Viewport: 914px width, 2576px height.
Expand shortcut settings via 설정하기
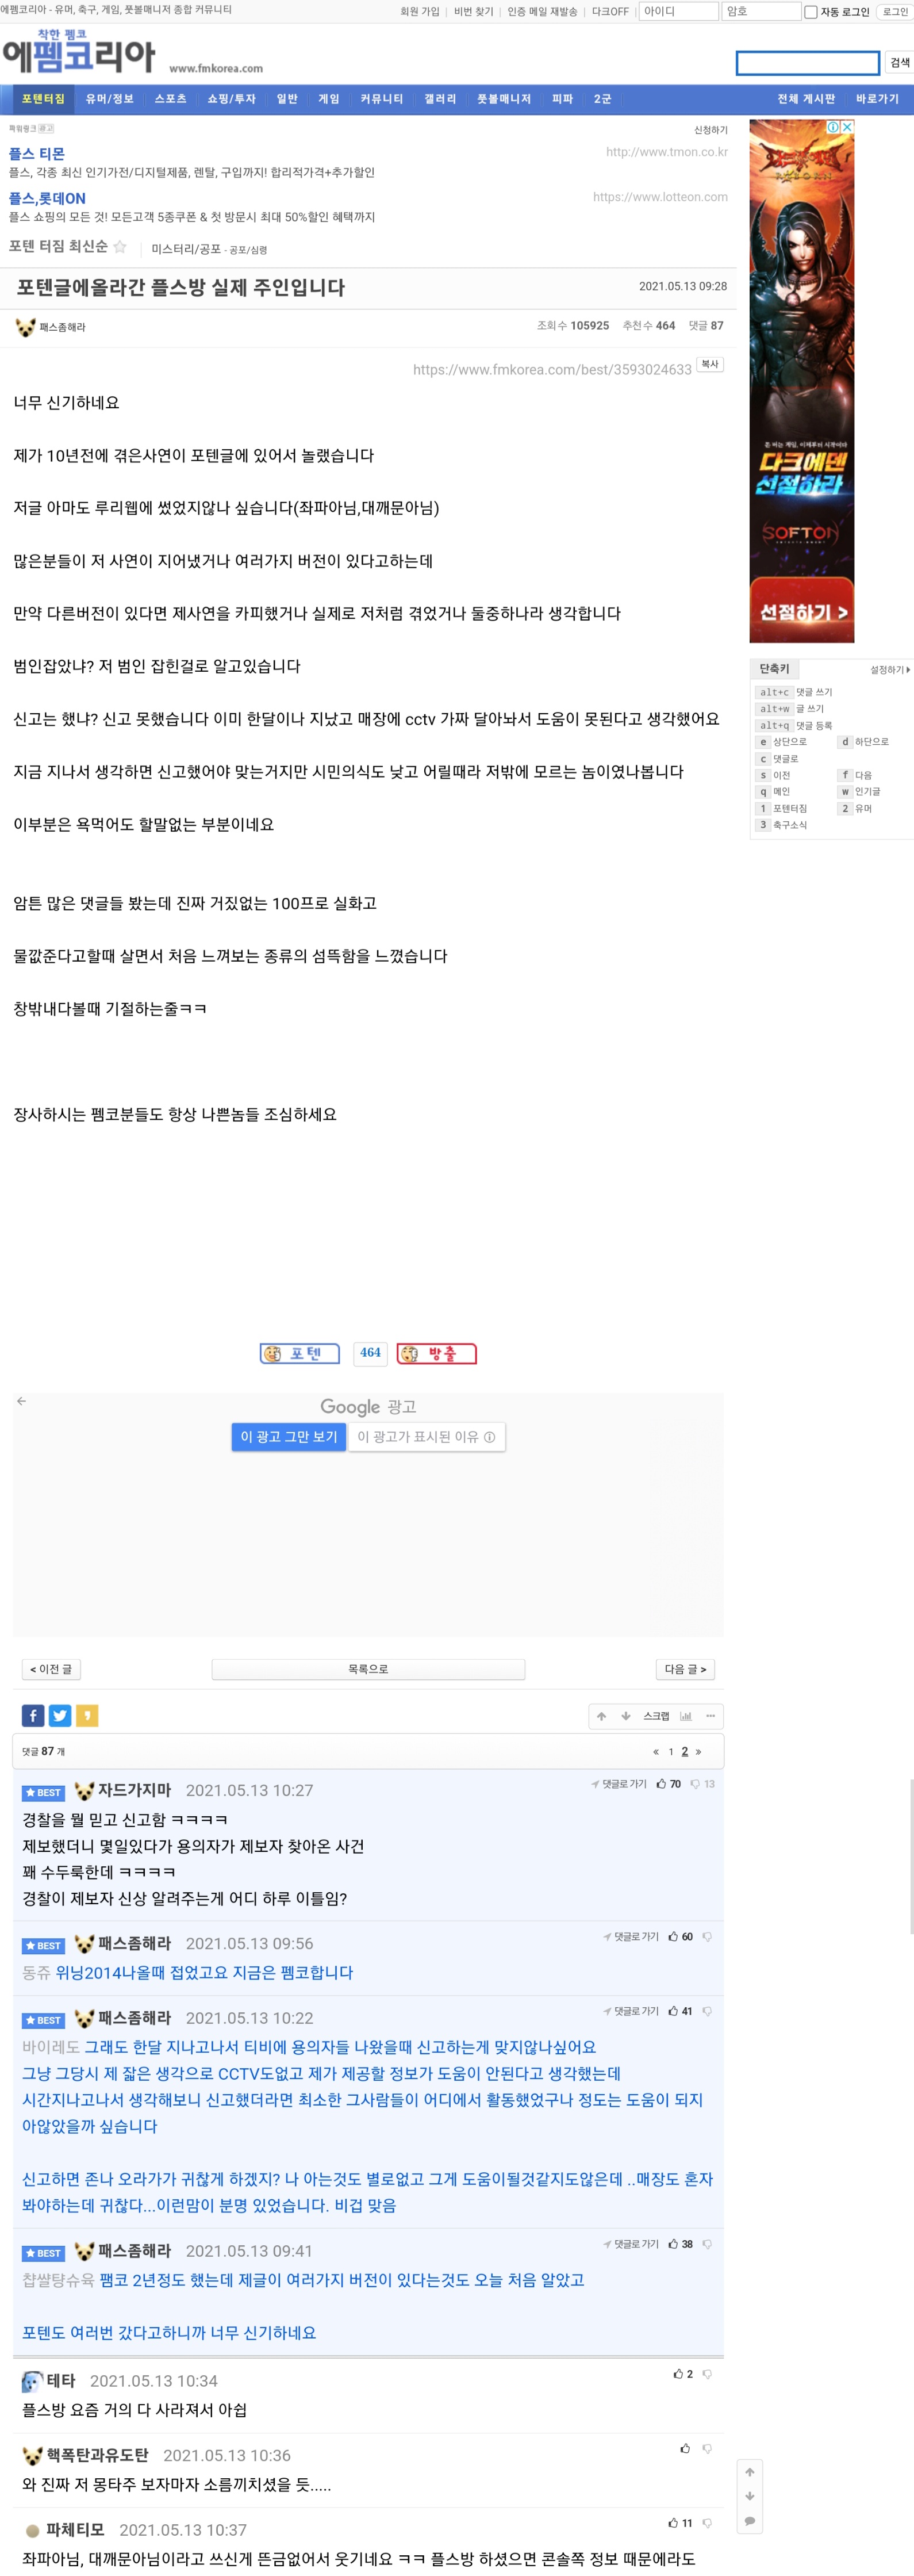click(x=889, y=669)
